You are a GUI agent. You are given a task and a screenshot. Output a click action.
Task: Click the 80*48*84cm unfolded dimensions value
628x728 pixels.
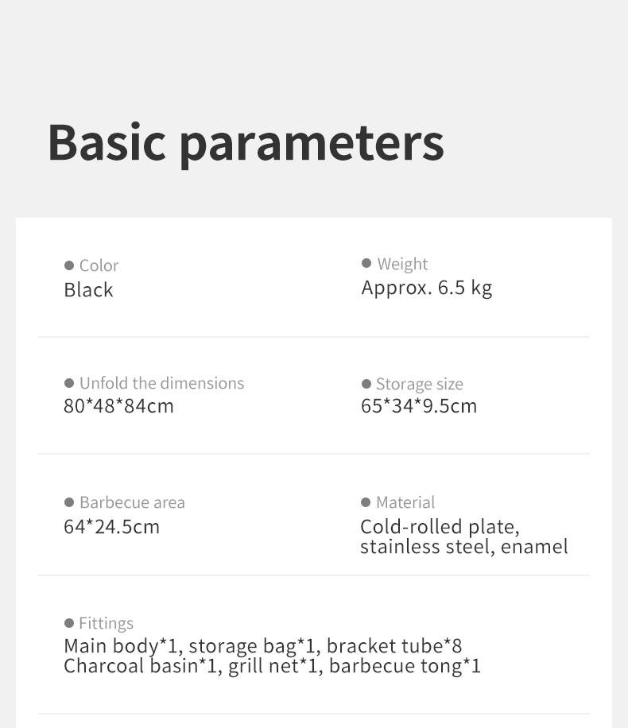pos(118,406)
